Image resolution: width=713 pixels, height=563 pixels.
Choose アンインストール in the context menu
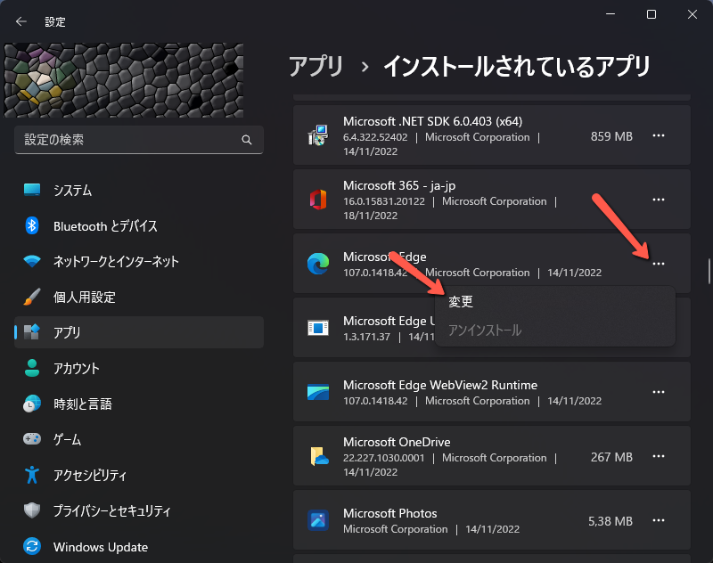click(x=554, y=330)
